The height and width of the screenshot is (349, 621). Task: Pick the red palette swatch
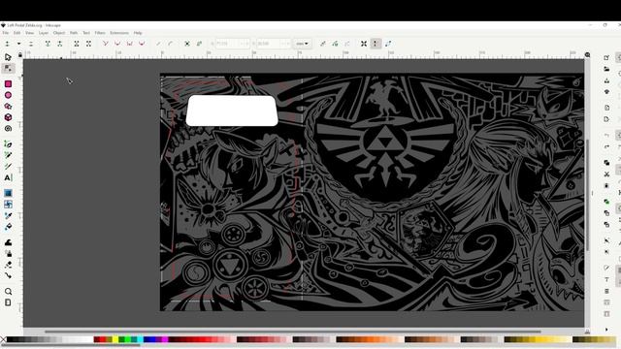103,339
